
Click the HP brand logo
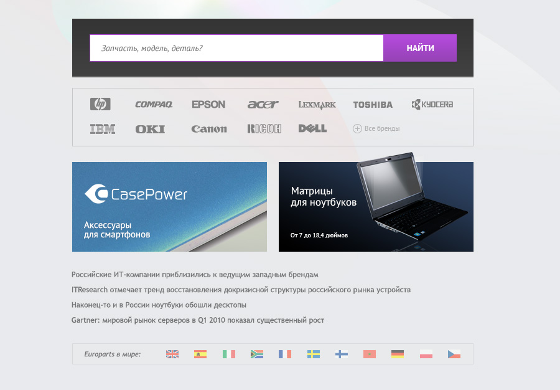[100, 104]
